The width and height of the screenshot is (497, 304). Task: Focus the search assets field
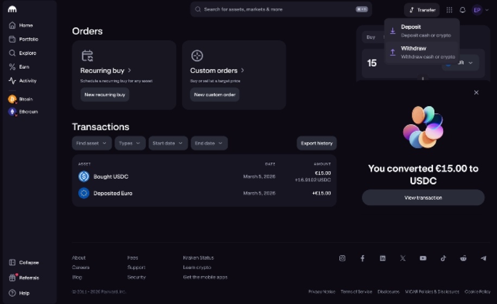(281, 10)
